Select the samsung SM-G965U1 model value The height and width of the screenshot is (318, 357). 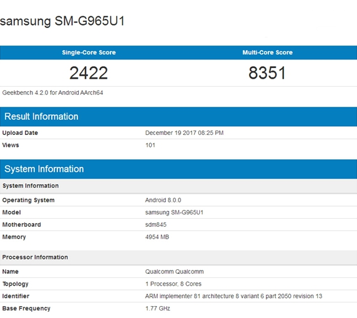point(174,212)
